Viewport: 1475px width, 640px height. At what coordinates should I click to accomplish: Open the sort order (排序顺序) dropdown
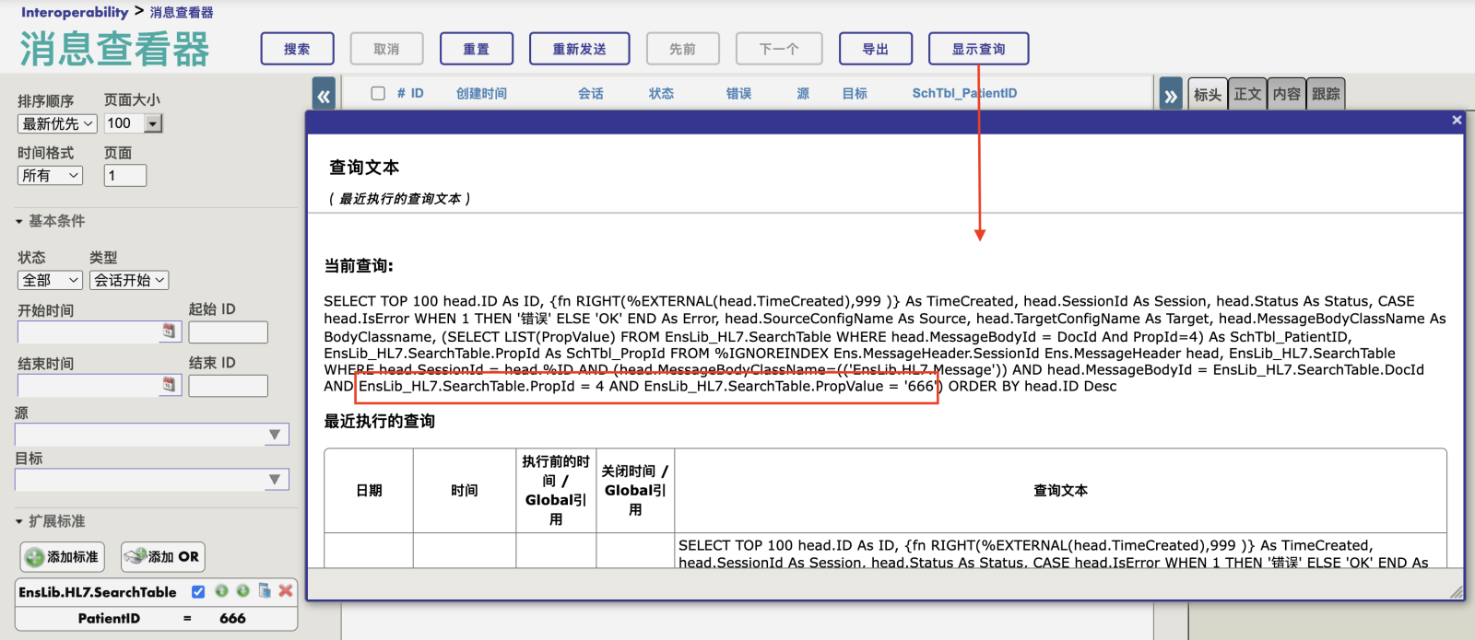pos(57,123)
